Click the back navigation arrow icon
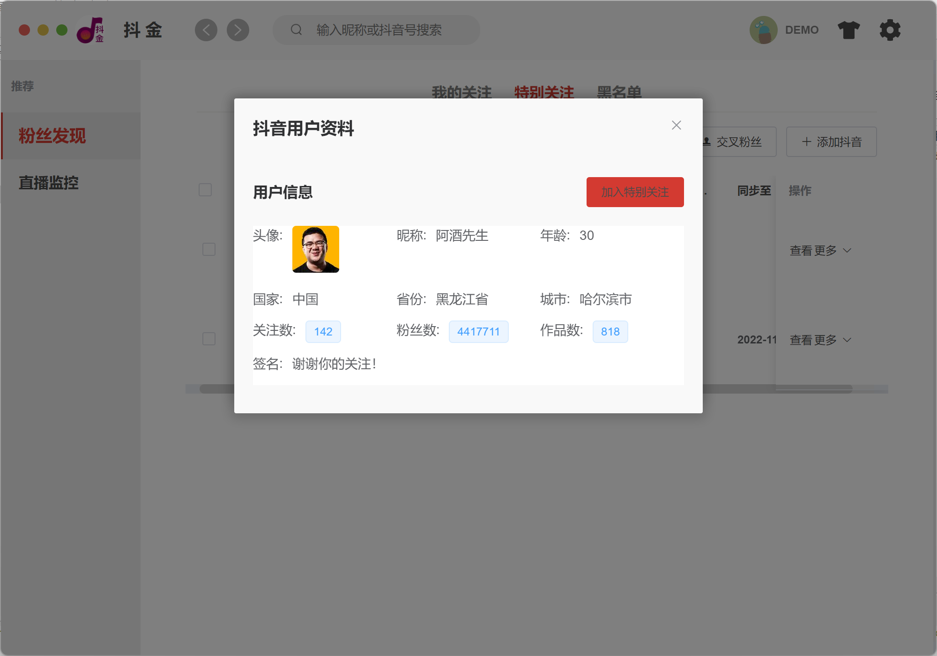Screen dimensions: 937x656 pos(206,30)
